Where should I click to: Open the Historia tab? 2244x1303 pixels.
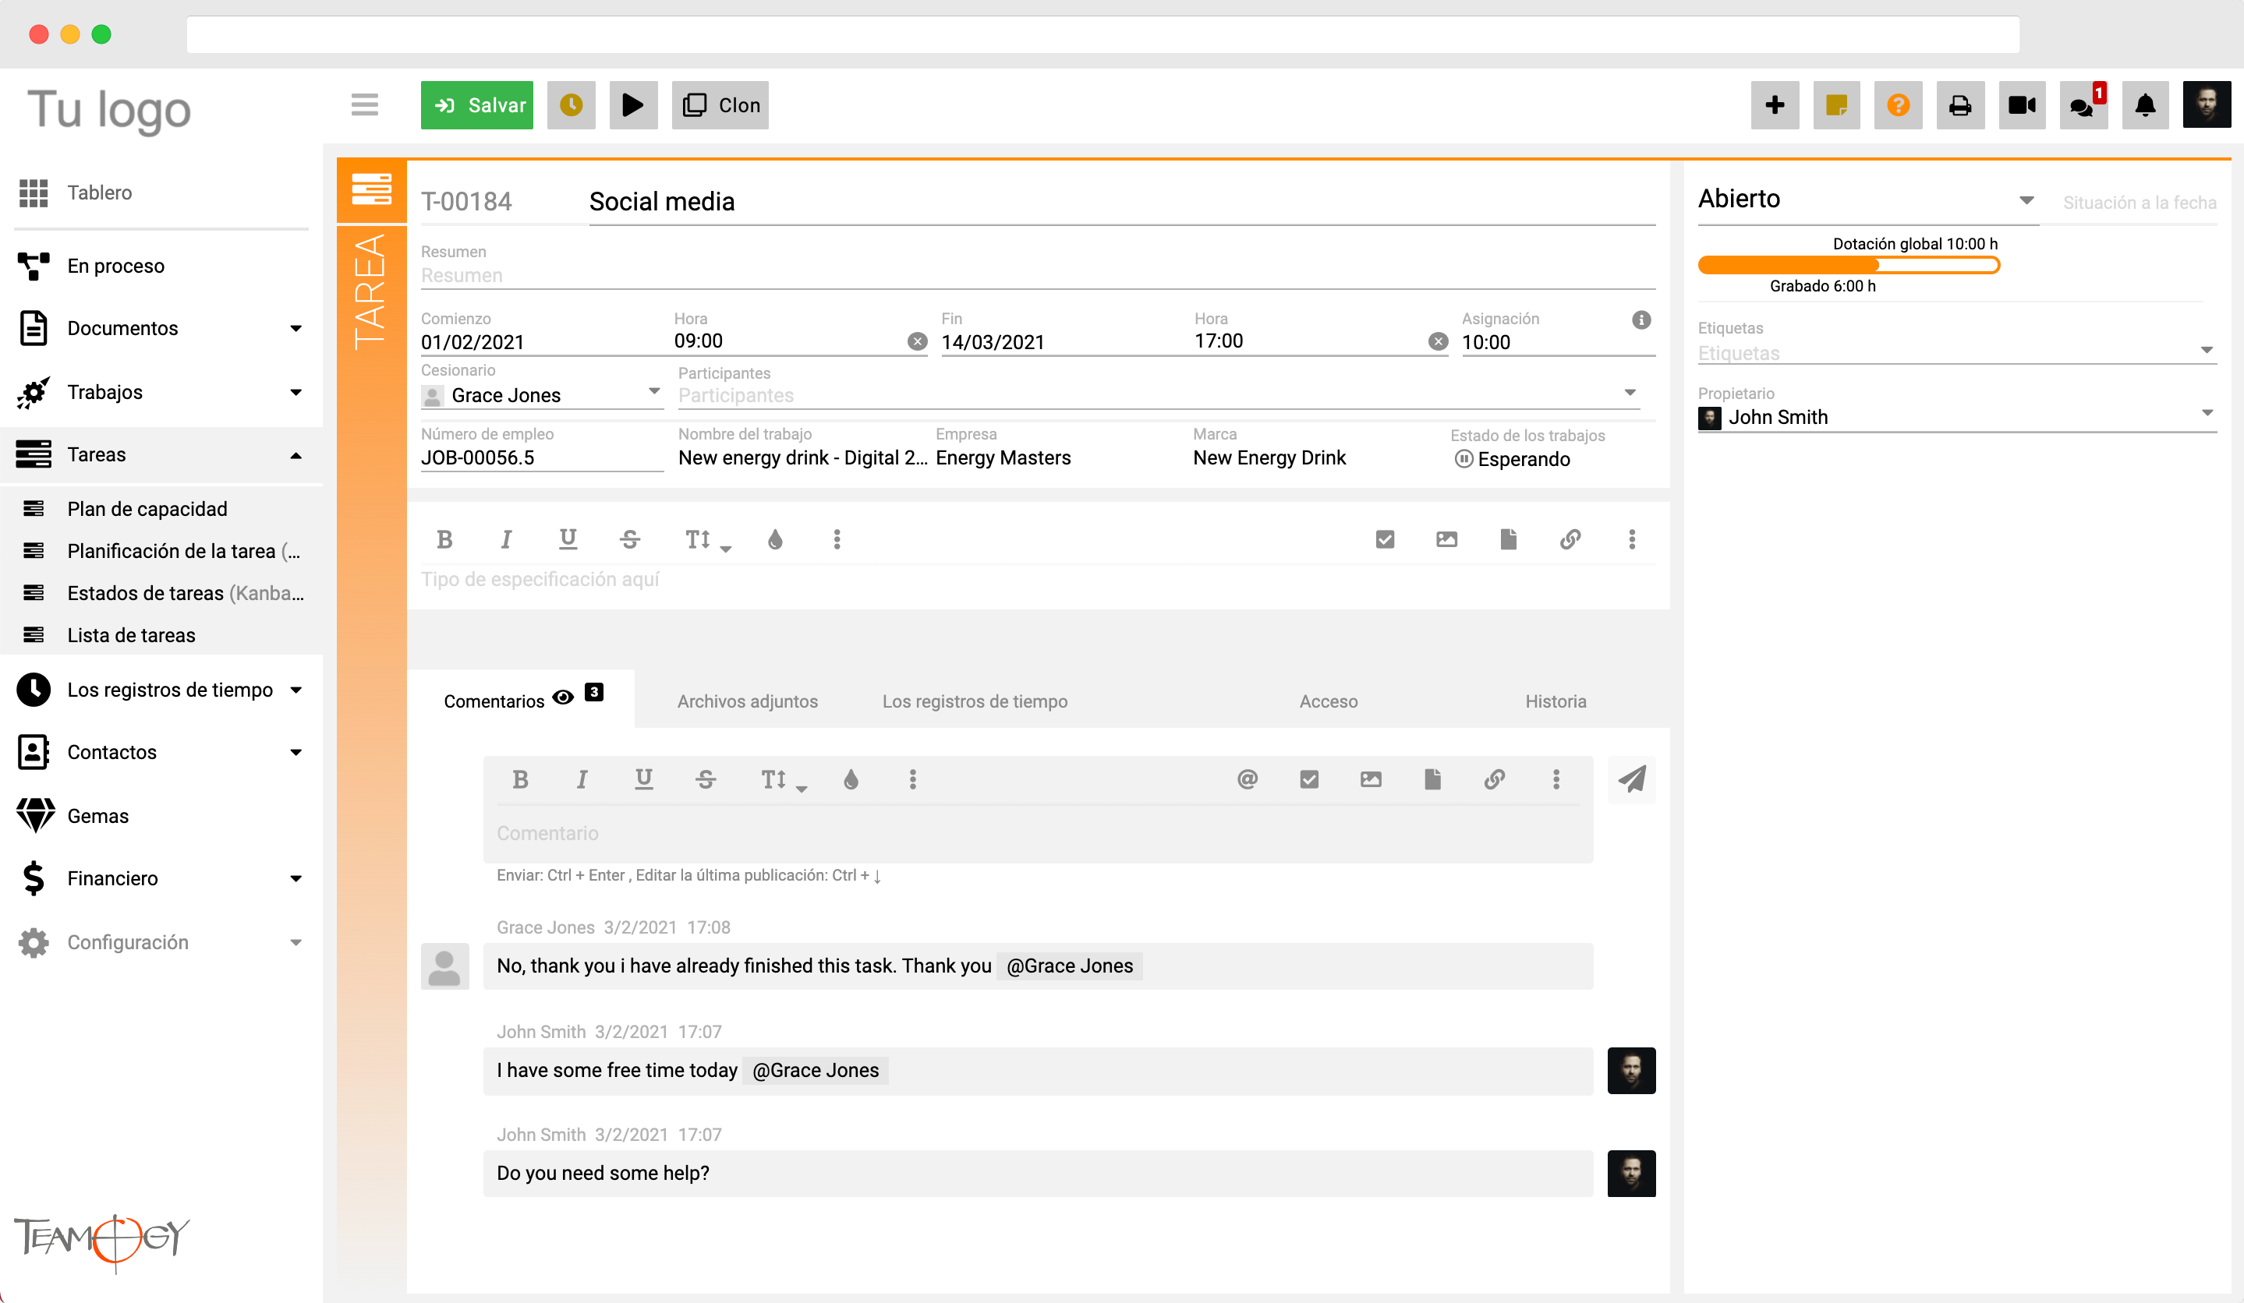pos(1555,701)
